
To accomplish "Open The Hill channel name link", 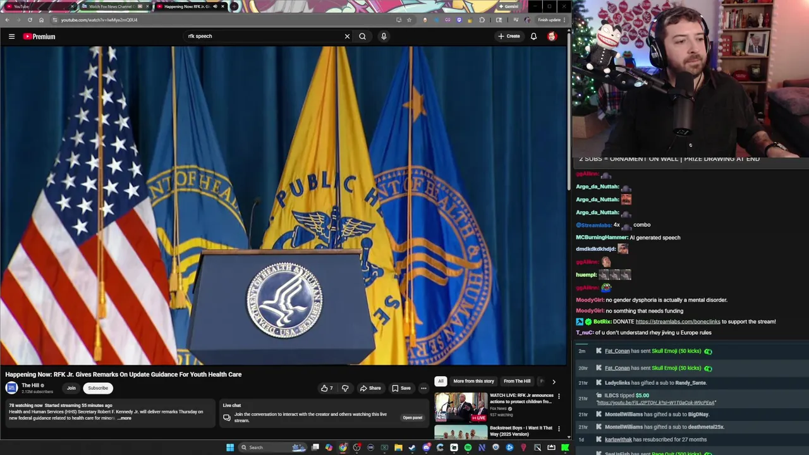I will coord(30,385).
